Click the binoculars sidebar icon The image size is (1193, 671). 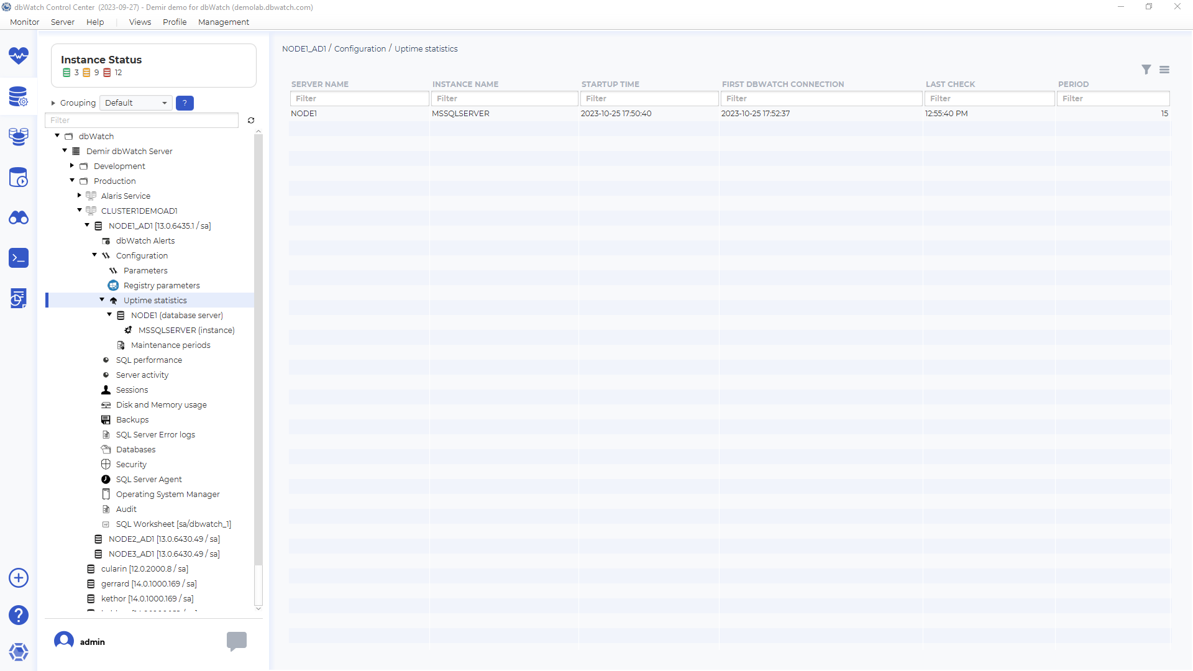(19, 218)
